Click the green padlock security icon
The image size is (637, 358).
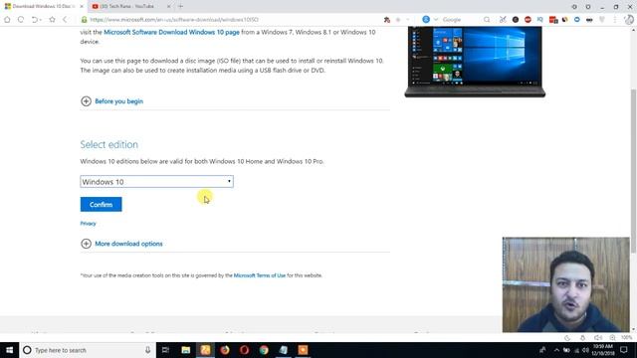(x=84, y=20)
